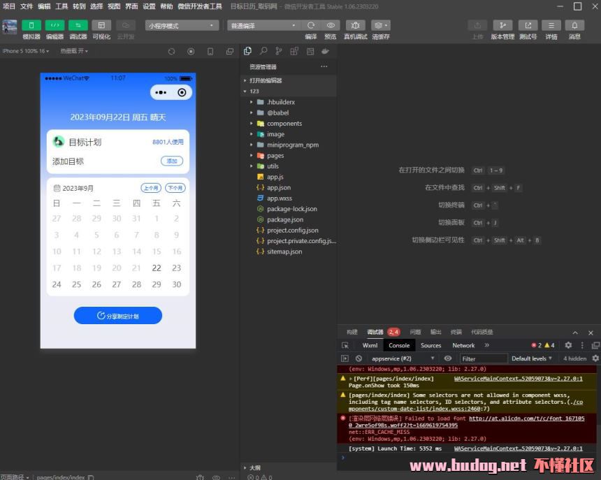Click the 上个月 (previous month) button
Screen dimensions: 601x480
152,188
